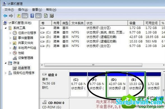Toggle the show/hide action pane icon
This screenshot has height=109, width=165.
pos(38,16)
